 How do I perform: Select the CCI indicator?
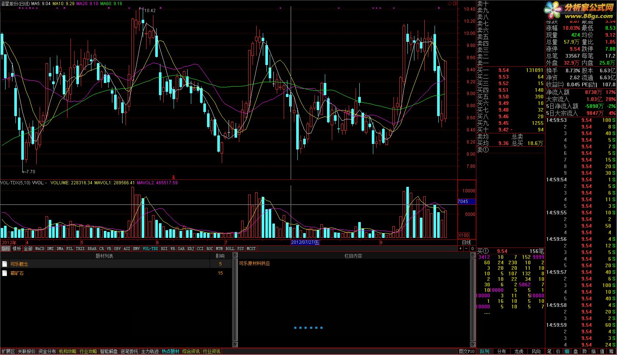[200, 249]
